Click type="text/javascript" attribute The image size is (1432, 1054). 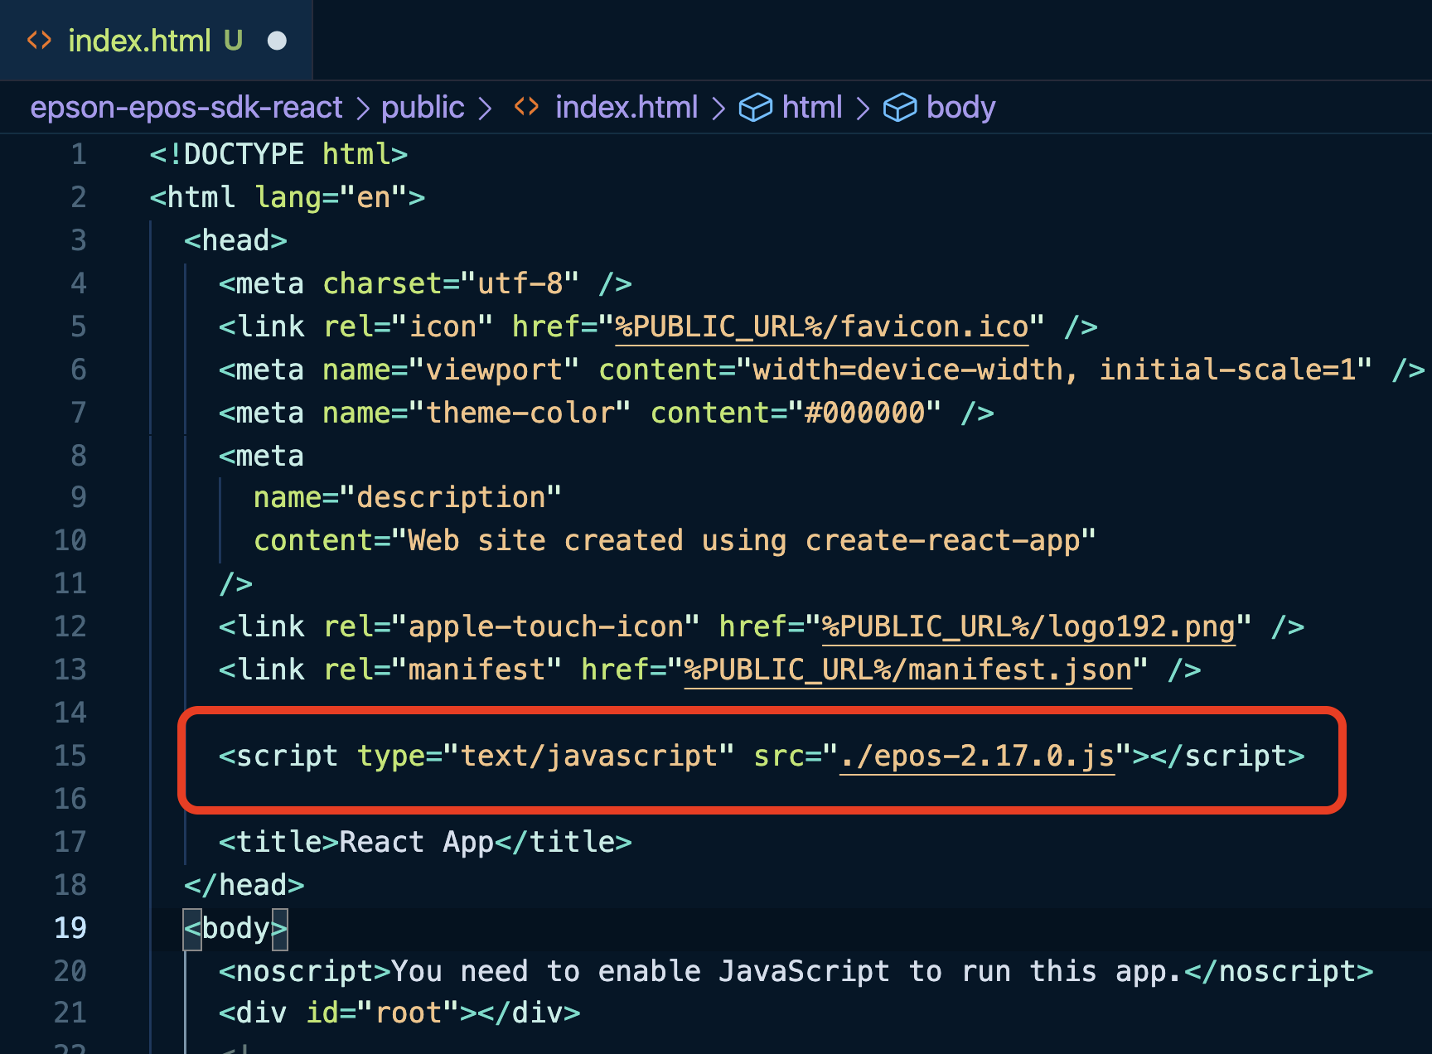(546, 756)
